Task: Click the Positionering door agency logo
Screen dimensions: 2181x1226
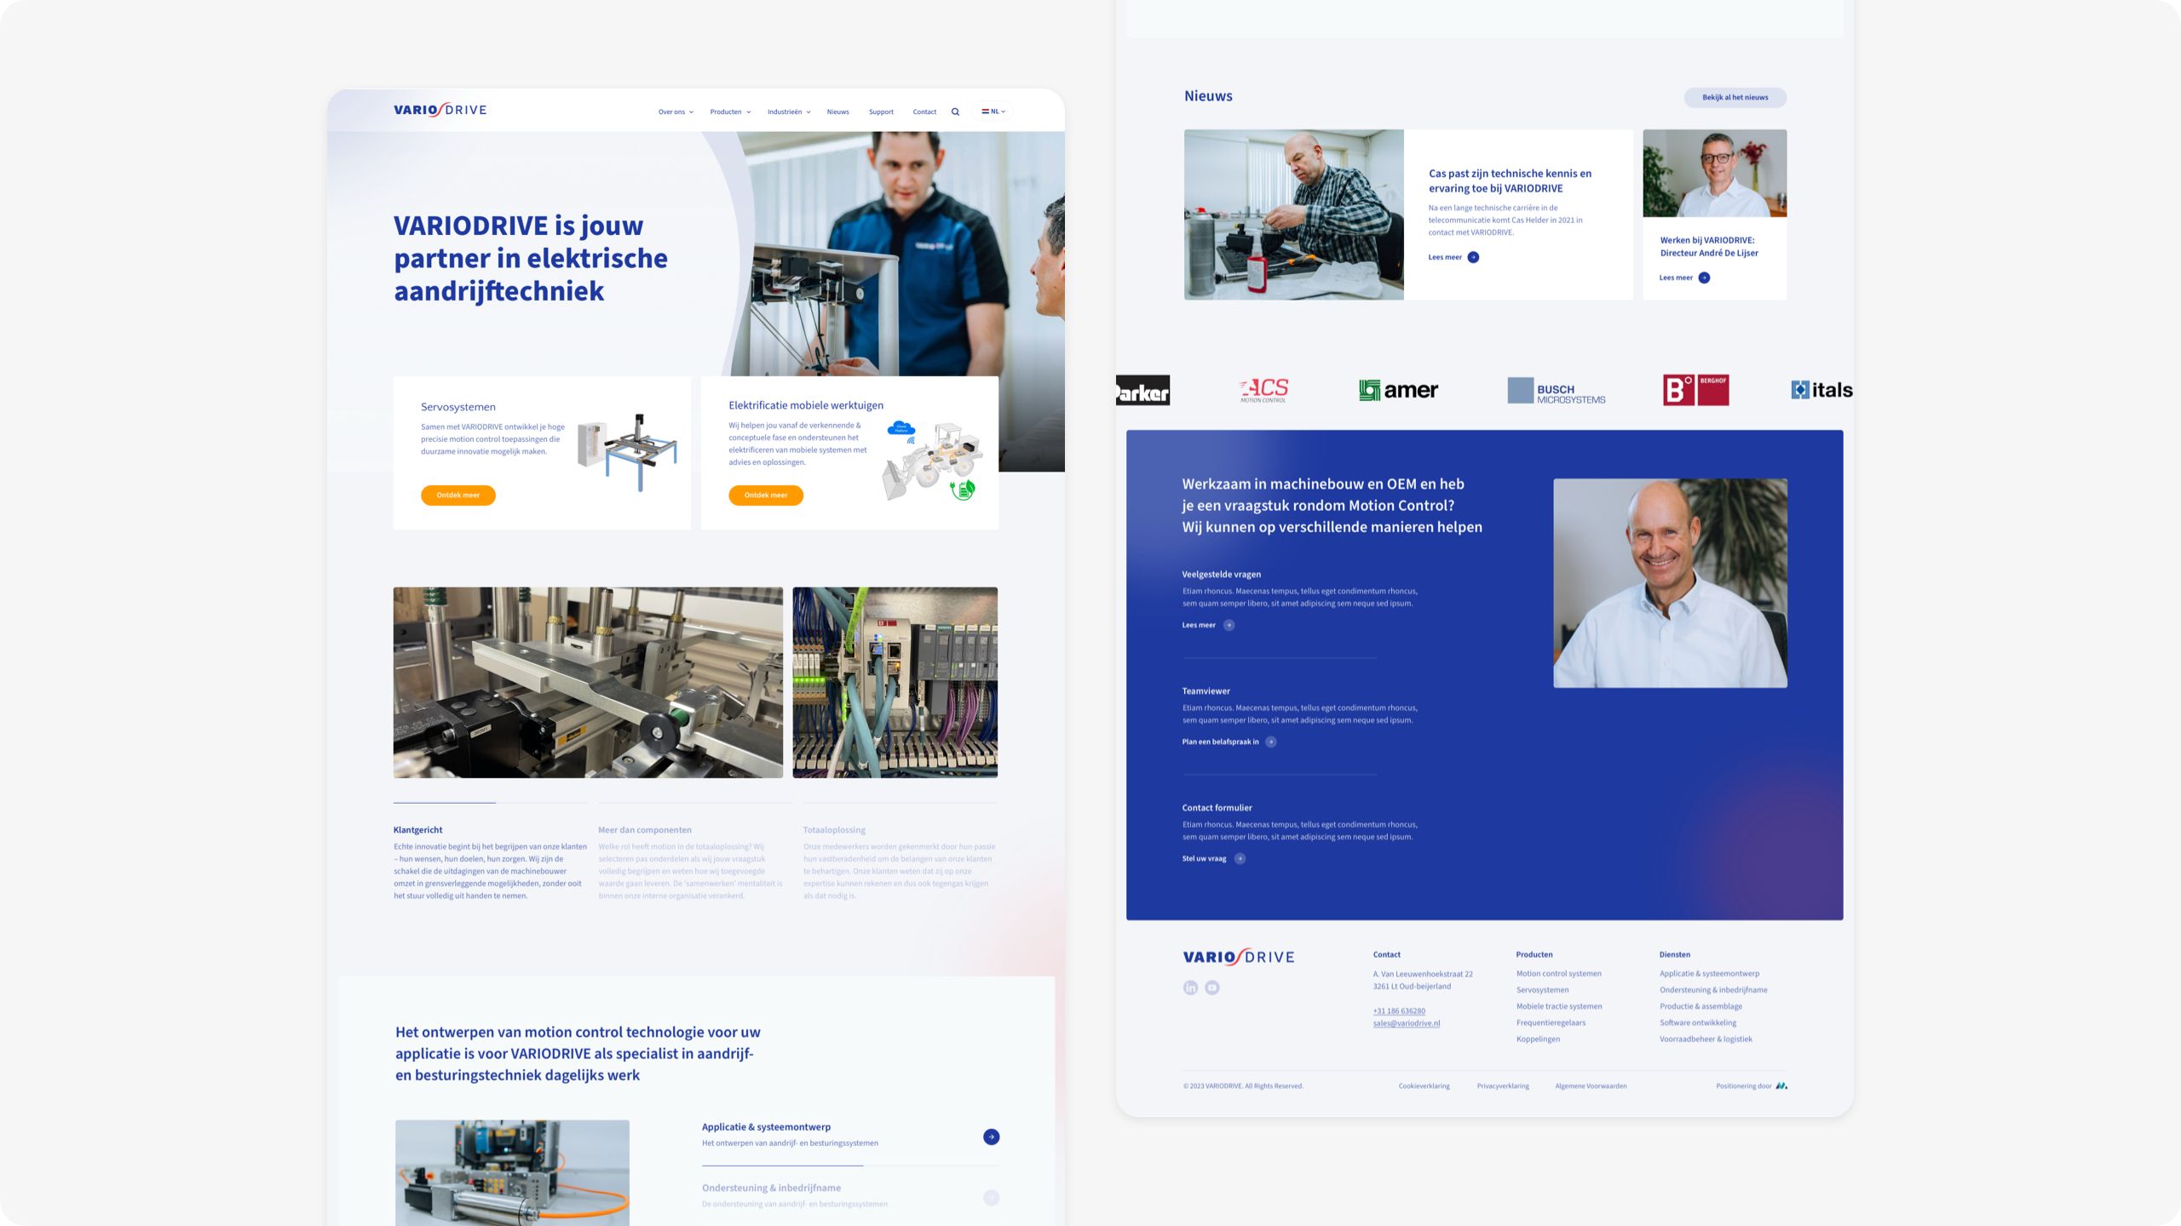Action: coord(1781,1086)
